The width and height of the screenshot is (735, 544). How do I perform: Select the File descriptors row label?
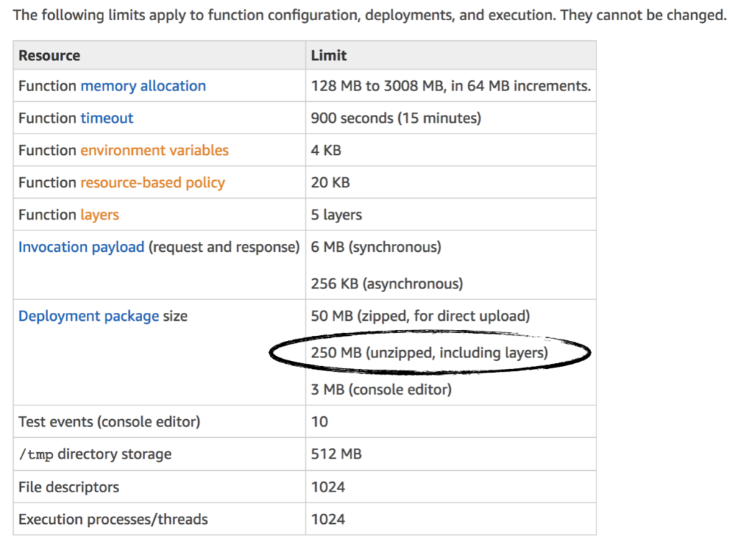tap(69, 487)
